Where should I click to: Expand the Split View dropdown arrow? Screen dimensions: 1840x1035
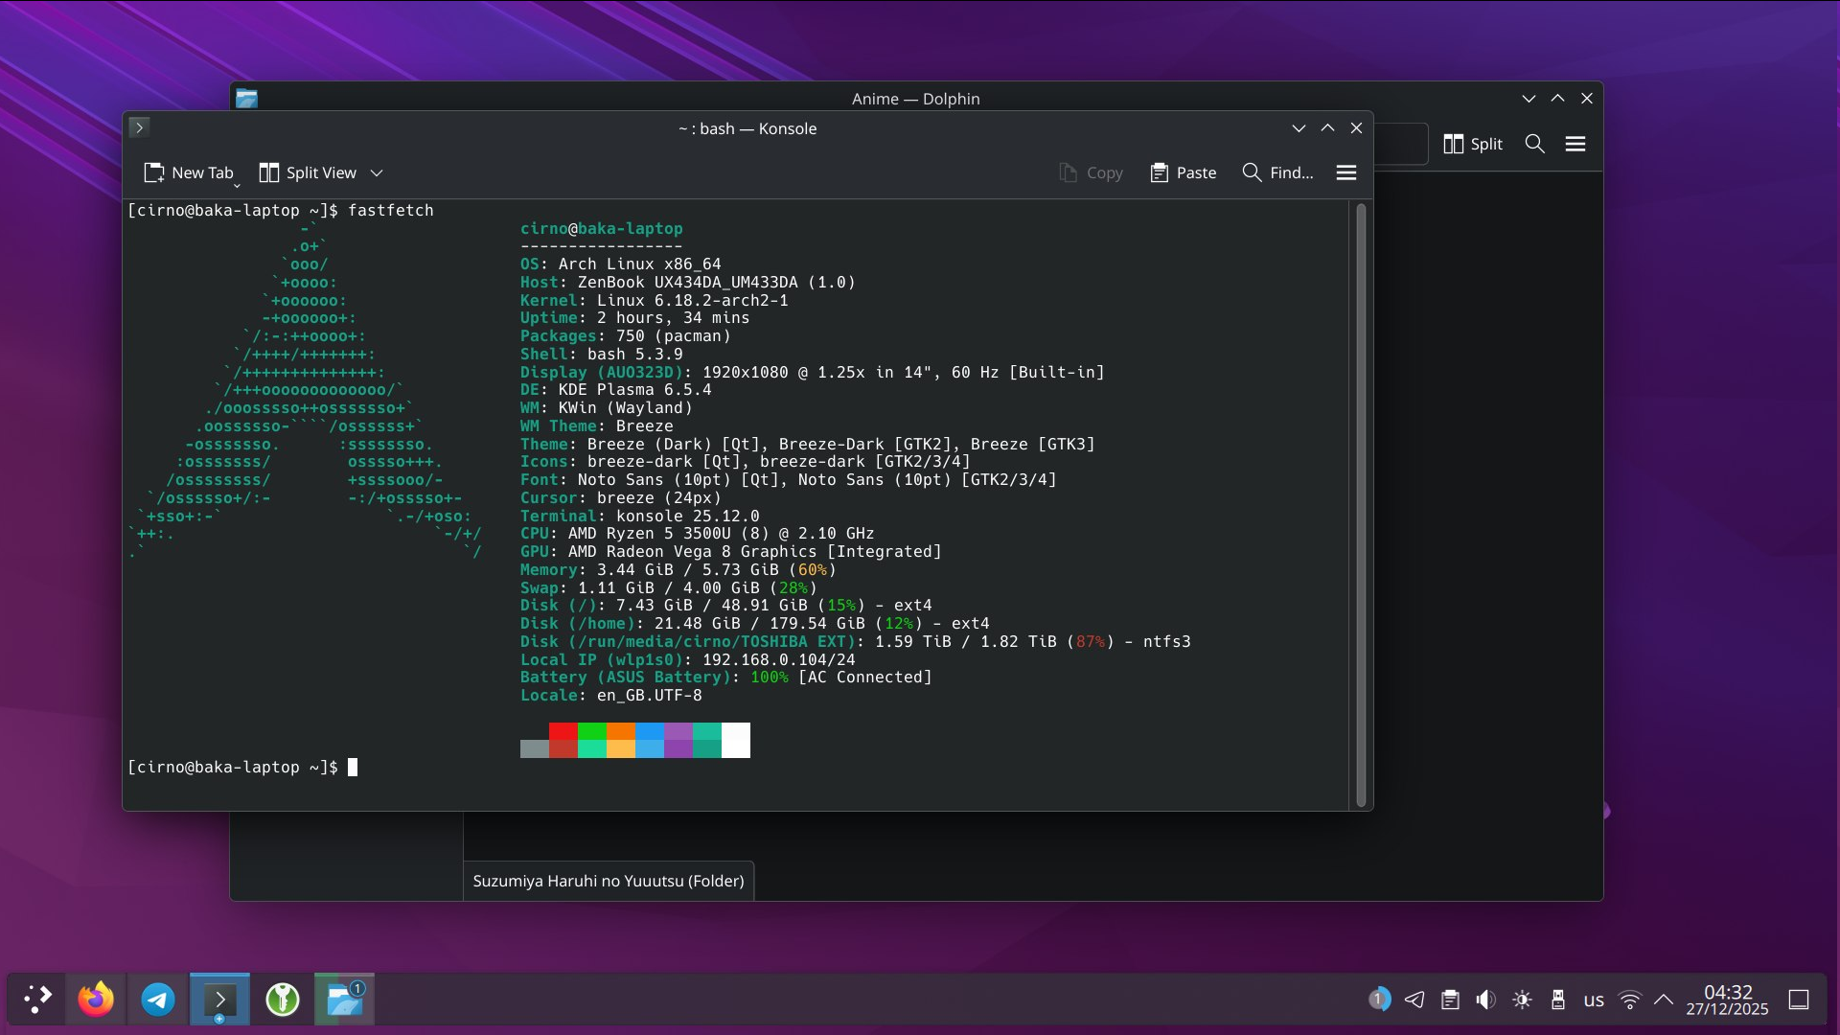point(377,172)
